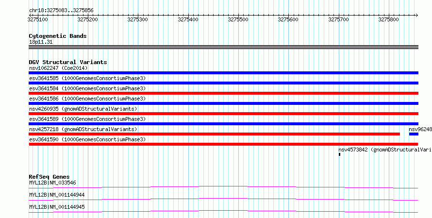Open the Cytogenetic Bands track title
Viewport: 432px width, 218px height.
pos(58,36)
